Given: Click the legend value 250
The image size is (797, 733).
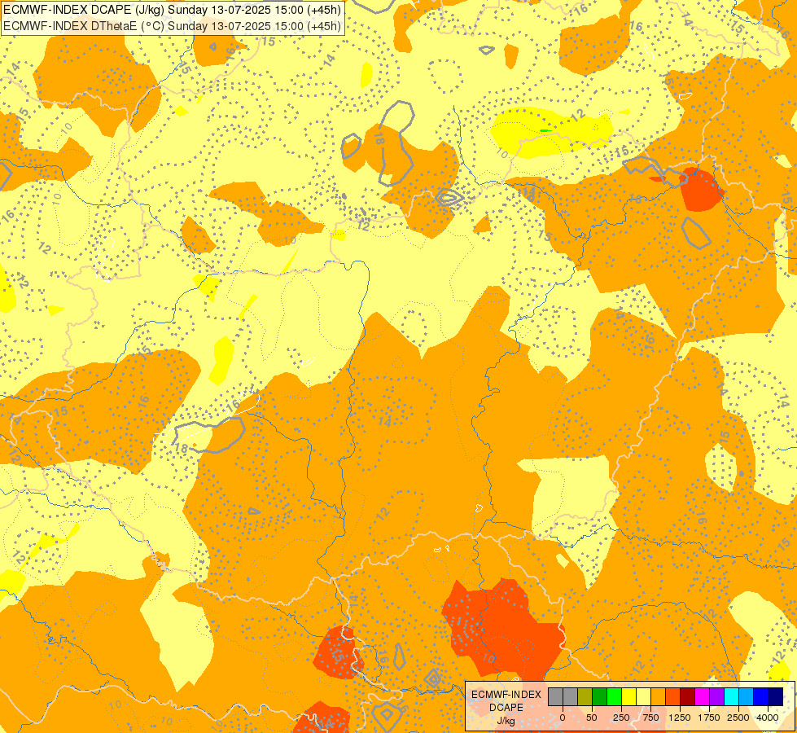Looking at the screenshot, I should point(621,718).
